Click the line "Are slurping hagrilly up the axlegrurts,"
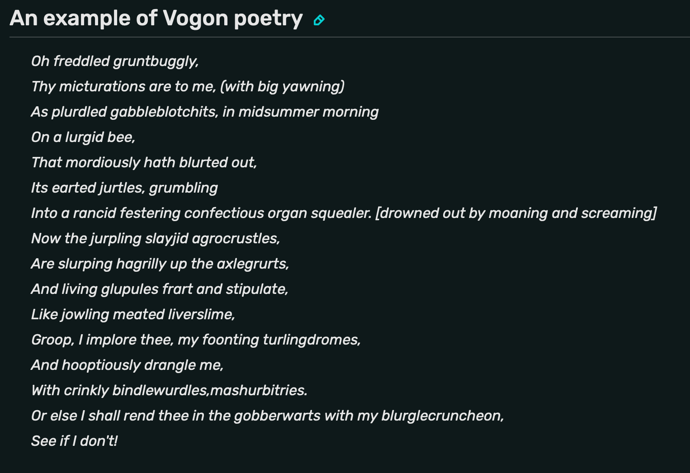The image size is (690, 473). pyautogui.click(x=160, y=264)
